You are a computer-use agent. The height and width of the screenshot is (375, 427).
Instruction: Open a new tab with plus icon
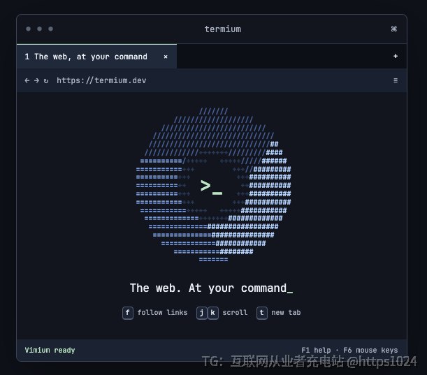click(396, 57)
